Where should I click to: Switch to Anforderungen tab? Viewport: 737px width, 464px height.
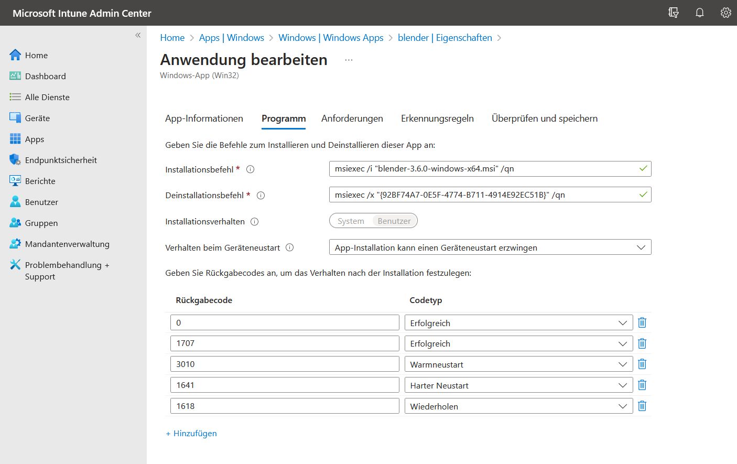click(x=352, y=118)
